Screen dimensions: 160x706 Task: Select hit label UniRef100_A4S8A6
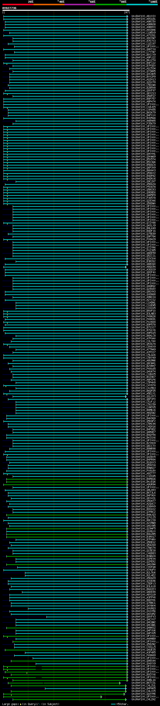[x=143, y=30]
